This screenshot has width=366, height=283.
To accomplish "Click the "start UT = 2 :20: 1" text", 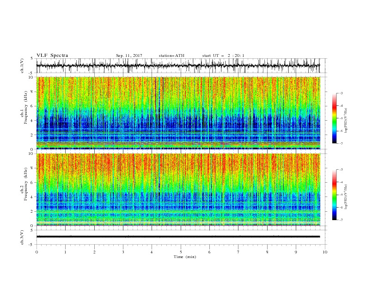I will click(223, 55).
